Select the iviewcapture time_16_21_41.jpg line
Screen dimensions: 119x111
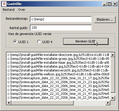[x=58, y=90]
